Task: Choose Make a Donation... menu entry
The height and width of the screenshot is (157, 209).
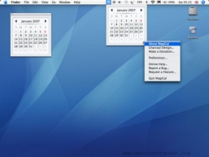Action: [x=162, y=52]
